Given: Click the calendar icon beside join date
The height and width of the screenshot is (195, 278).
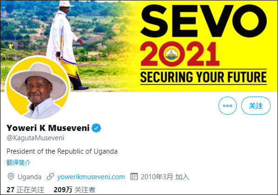Looking at the screenshot, I should click(134, 176).
